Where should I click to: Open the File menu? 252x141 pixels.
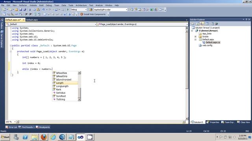point(3,5)
